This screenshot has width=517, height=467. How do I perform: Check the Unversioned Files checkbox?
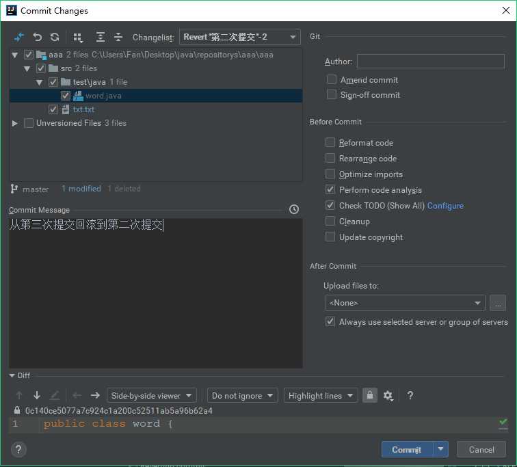pos(29,123)
